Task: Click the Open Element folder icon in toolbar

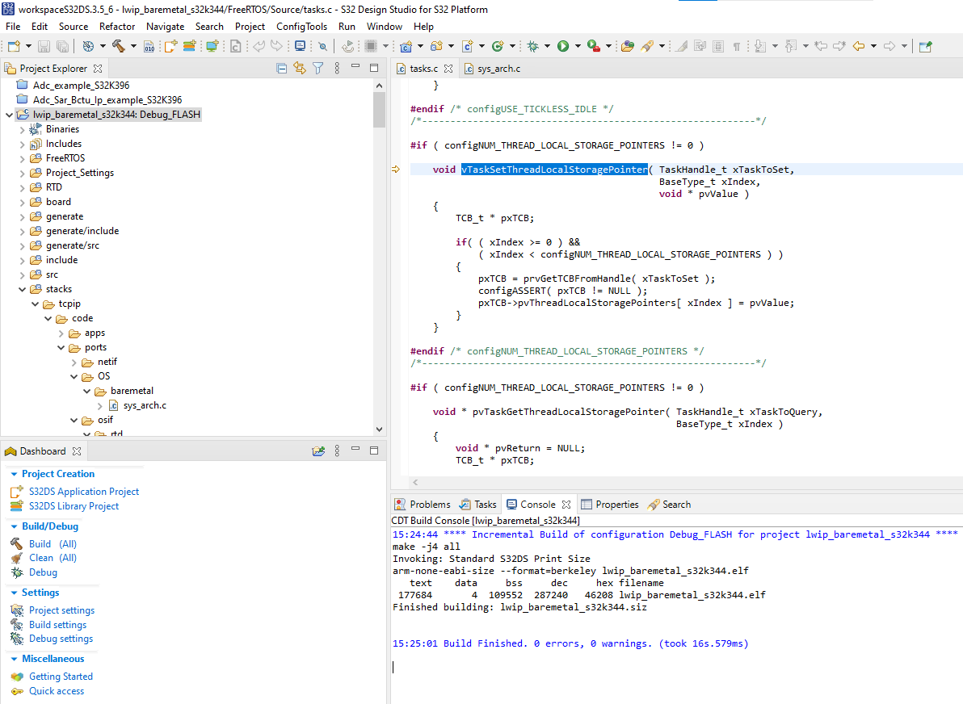Action: click(627, 46)
